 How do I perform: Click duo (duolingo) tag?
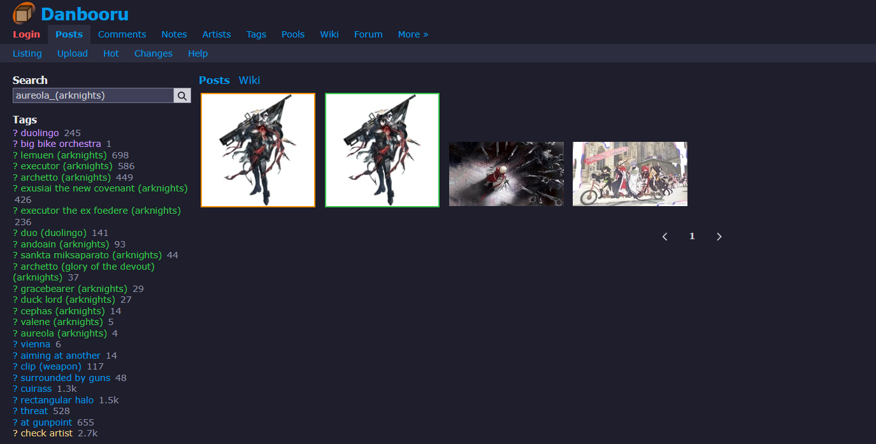pyautogui.click(x=54, y=233)
